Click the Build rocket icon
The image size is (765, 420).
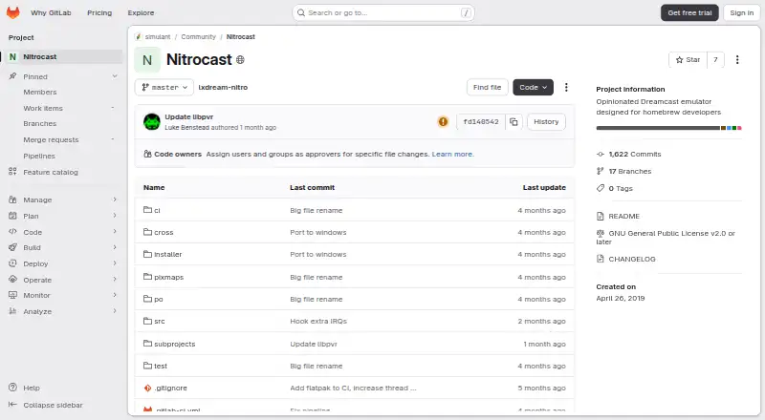click(x=12, y=247)
